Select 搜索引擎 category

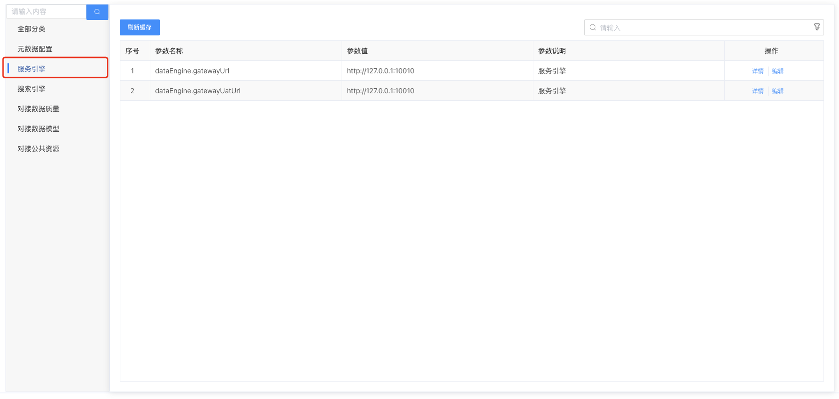31,89
